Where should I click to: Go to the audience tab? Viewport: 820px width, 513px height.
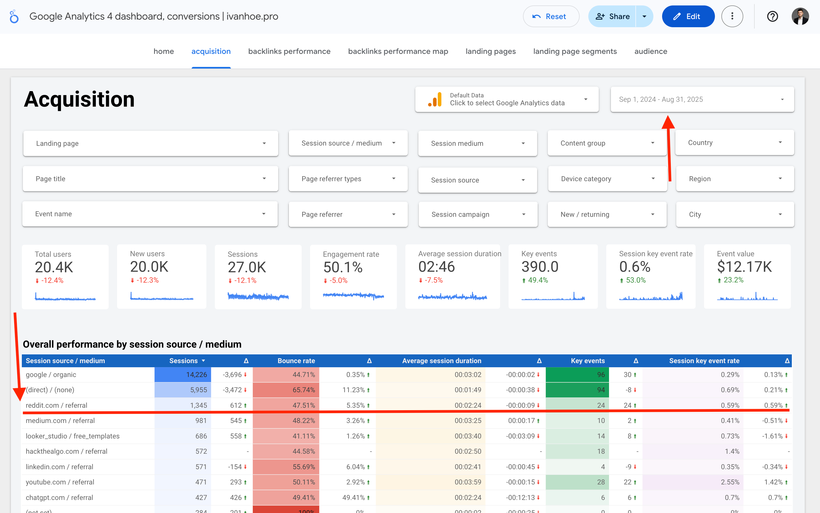point(651,51)
